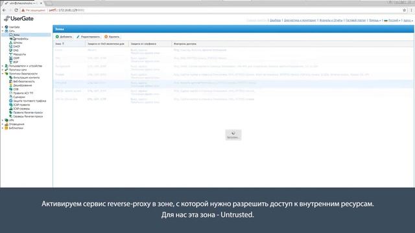
Task: Open the browser three-dot menu
Action: [x=411, y=10]
